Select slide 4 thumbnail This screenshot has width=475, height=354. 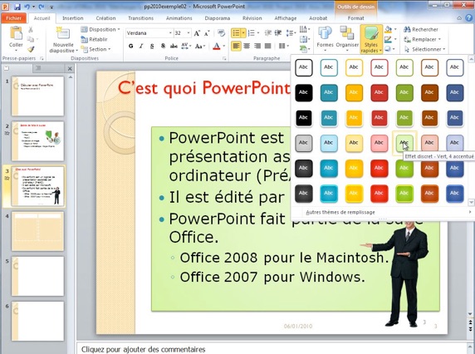click(x=38, y=231)
